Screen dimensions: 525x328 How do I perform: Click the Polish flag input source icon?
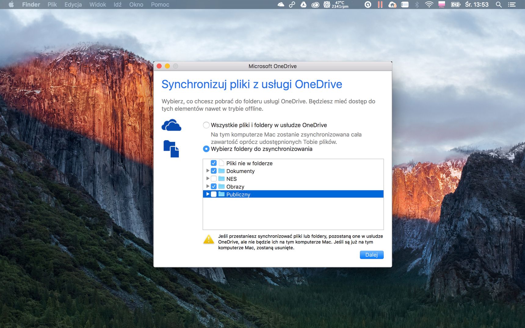coord(442,5)
